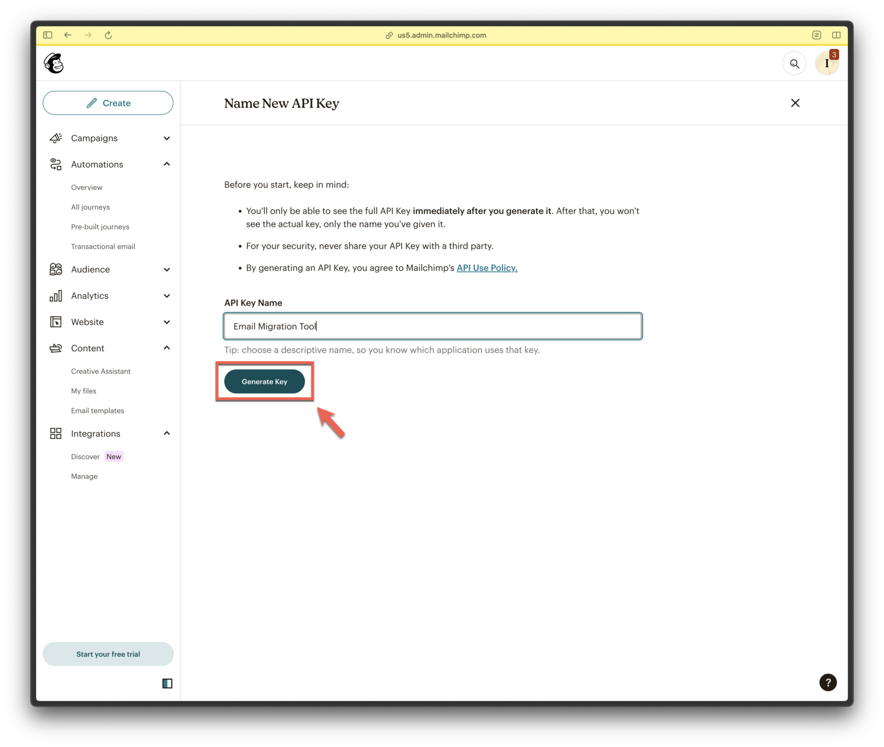Reload the page with the refresh icon
The height and width of the screenshot is (747, 884).
[x=108, y=35]
